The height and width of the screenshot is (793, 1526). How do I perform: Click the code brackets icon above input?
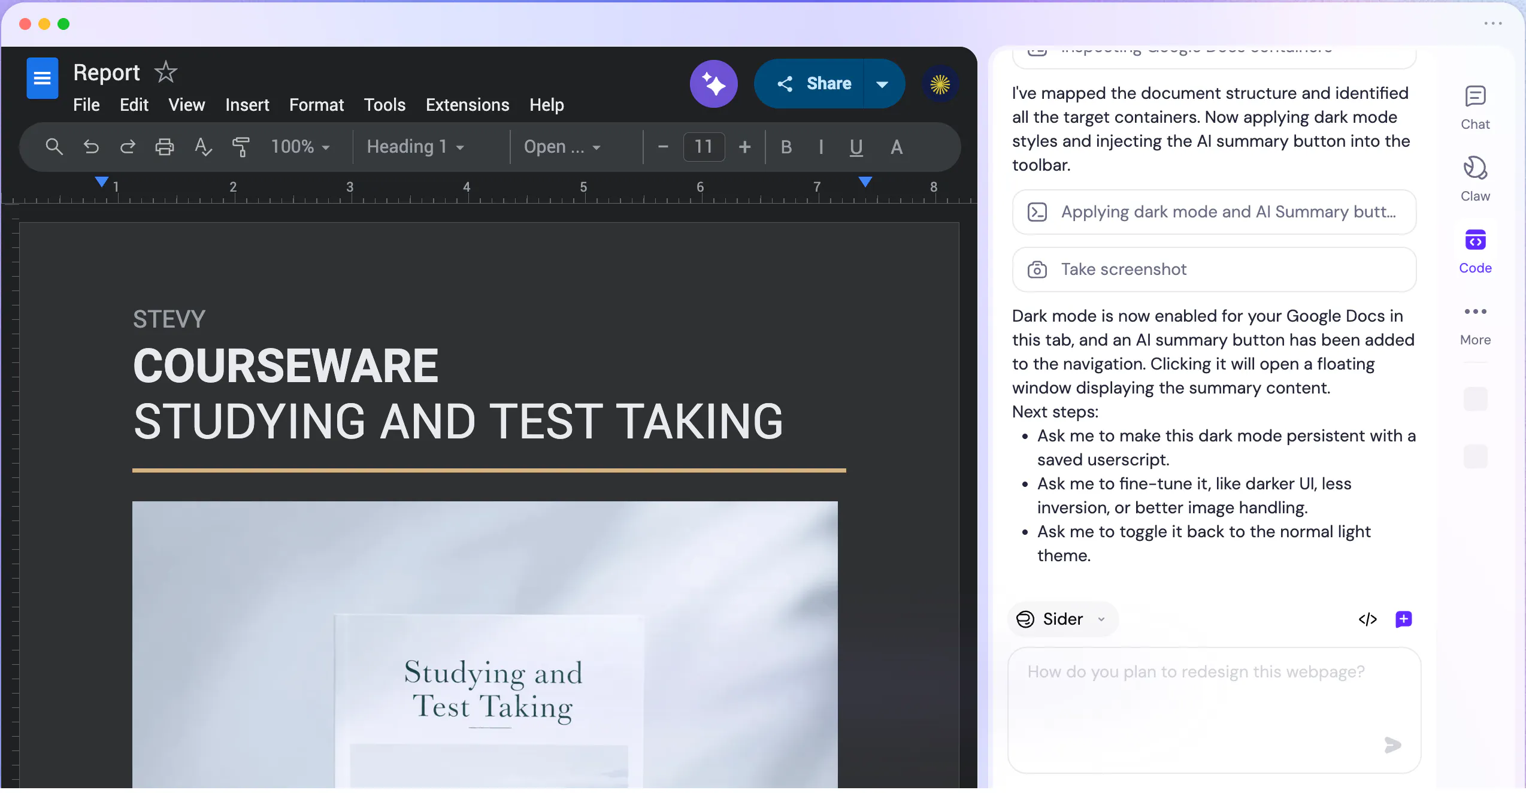(x=1368, y=619)
